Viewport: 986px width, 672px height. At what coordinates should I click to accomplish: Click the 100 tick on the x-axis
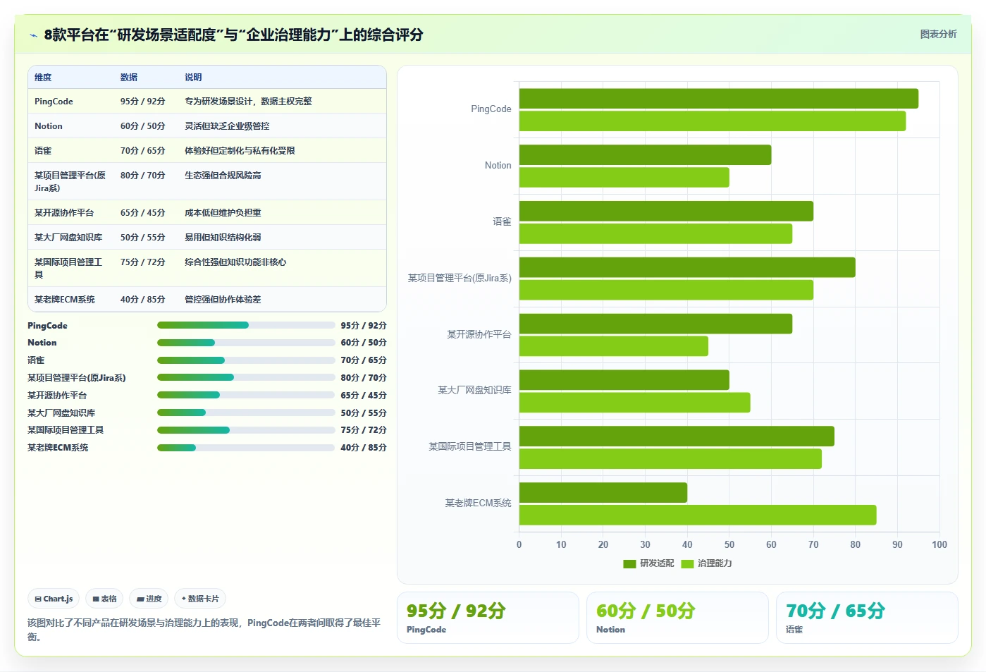point(939,544)
